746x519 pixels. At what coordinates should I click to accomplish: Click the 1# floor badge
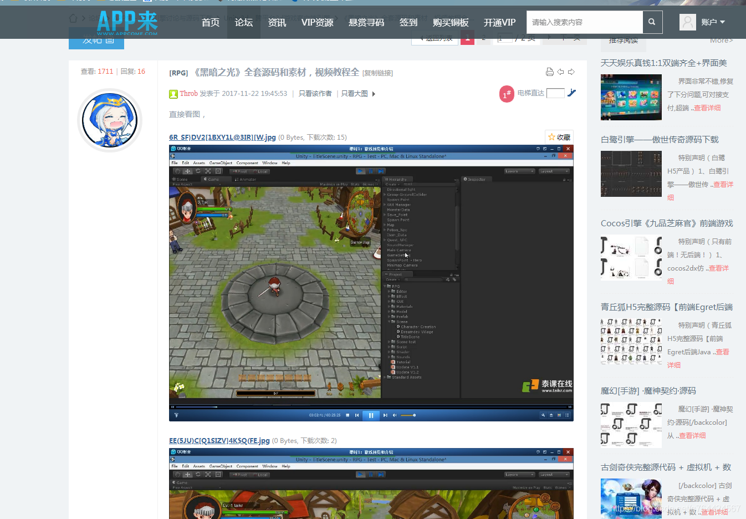507,94
